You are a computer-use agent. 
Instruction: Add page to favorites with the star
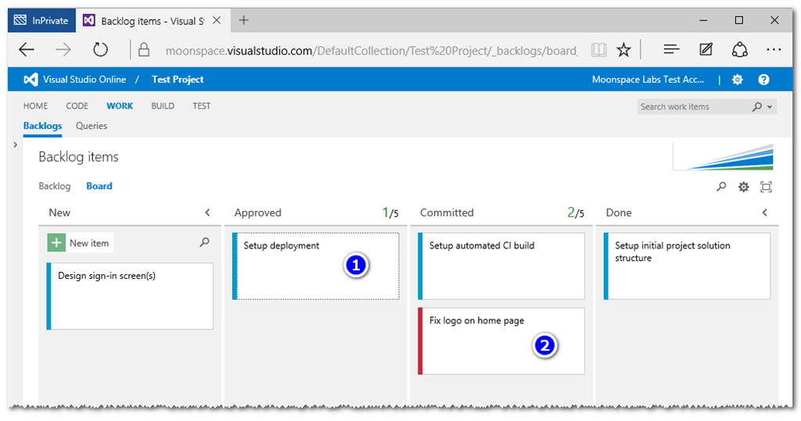[623, 49]
